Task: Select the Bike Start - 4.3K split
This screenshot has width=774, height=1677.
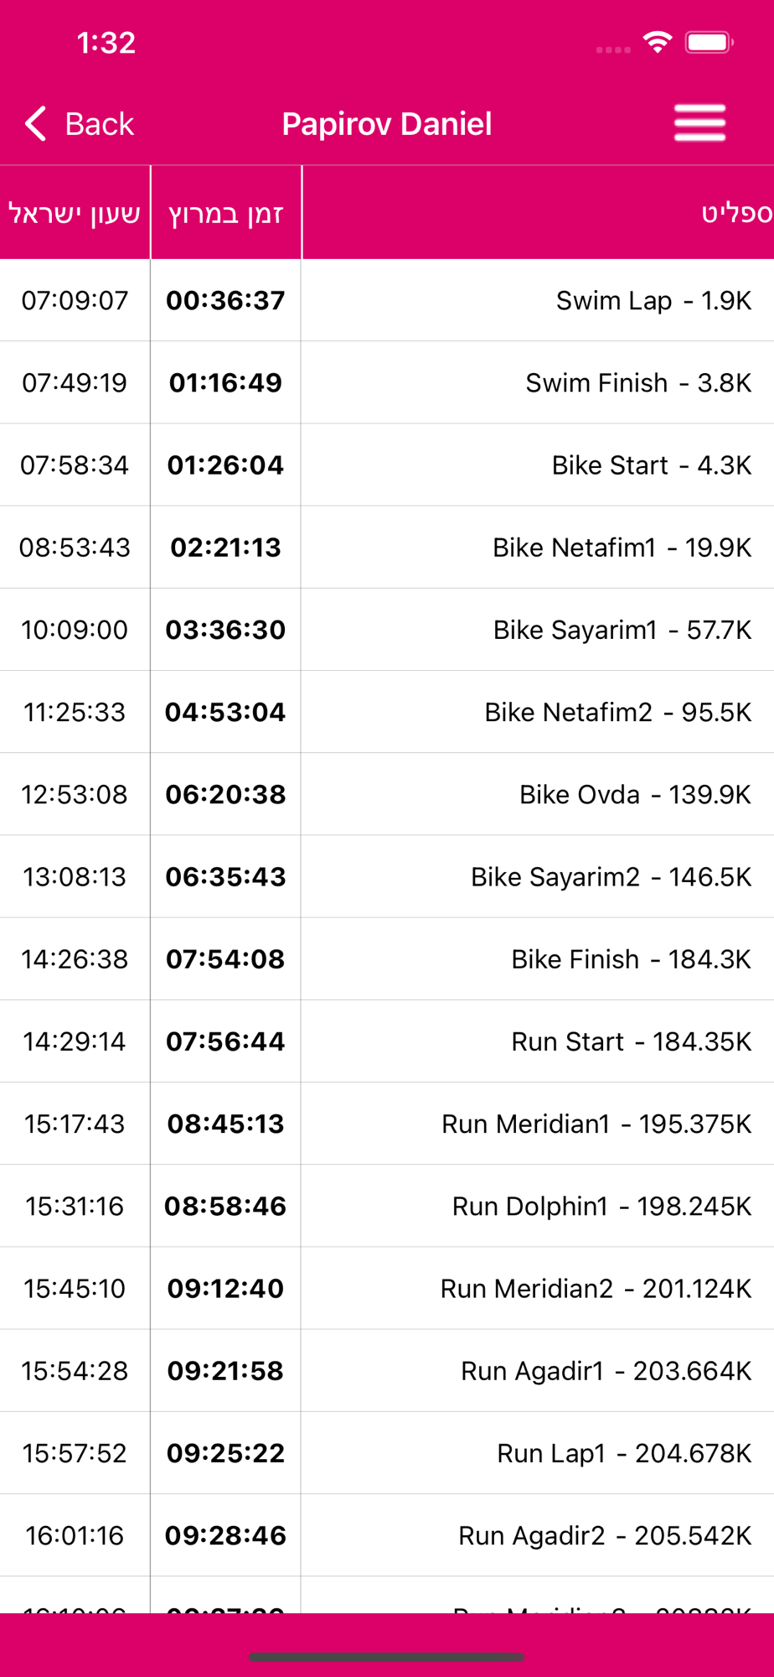Action: coord(651,465)
